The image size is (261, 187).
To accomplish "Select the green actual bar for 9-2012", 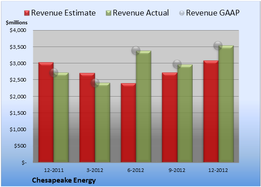I will [x=185, y=113].
